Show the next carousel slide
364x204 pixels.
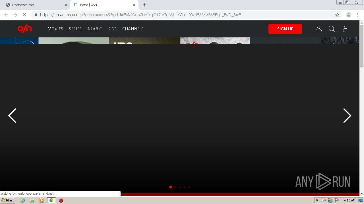click(x=347, y=116)
